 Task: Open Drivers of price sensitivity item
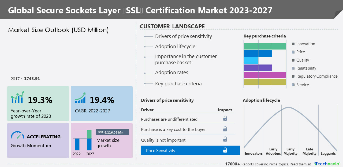pos(183,36)
